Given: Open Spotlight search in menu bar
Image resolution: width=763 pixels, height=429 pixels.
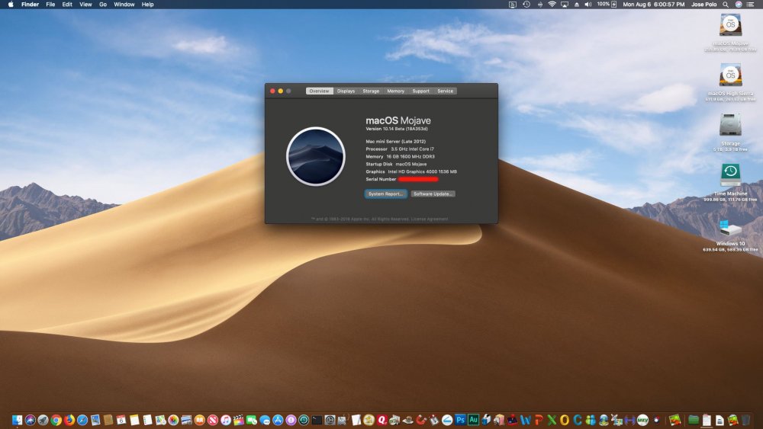Looking at the screenshot, I should tap(726, 5).
